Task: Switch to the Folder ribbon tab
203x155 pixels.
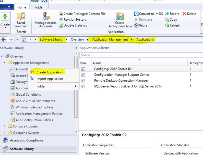Action: pyautogui.click(x=39, y=7)
